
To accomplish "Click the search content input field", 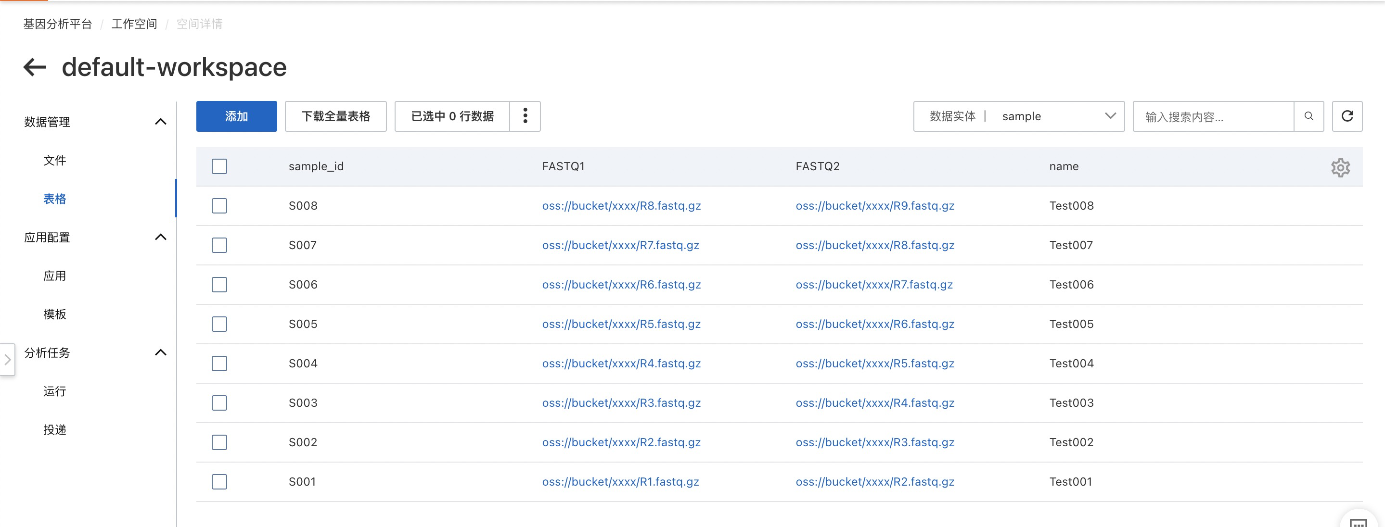I will point(1213,116).
